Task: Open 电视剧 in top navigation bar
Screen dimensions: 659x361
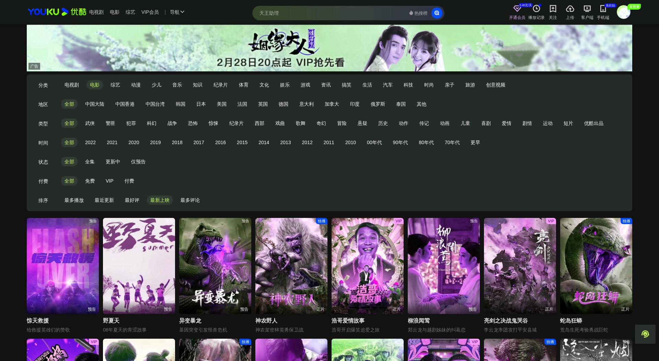Action: coord(96,12)
